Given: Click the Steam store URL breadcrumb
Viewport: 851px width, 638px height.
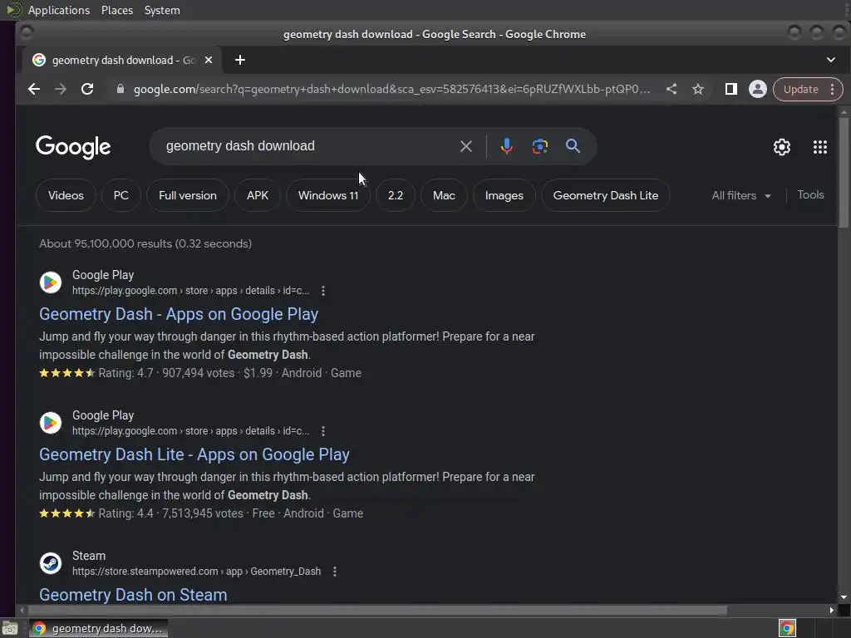Looking at the screenshot, I should point(196,572).
